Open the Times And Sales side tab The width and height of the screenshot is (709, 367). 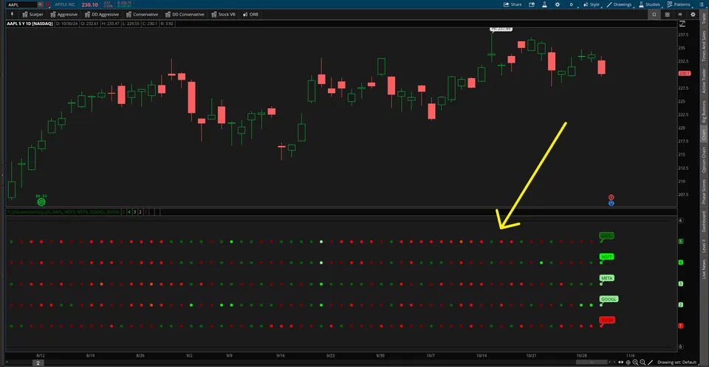click(704, 46)
